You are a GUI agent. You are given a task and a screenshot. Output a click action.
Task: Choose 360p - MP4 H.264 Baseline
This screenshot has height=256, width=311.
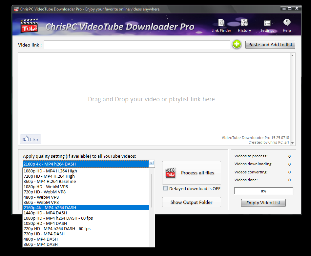86,181
